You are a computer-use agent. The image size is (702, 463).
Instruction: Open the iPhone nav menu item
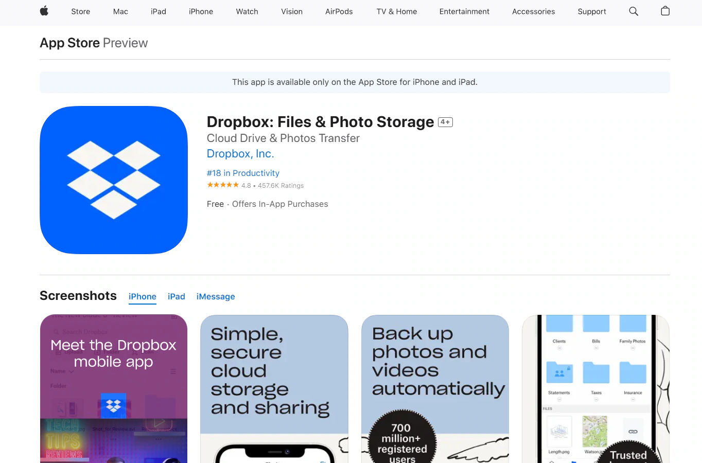(x=201, y=11)
